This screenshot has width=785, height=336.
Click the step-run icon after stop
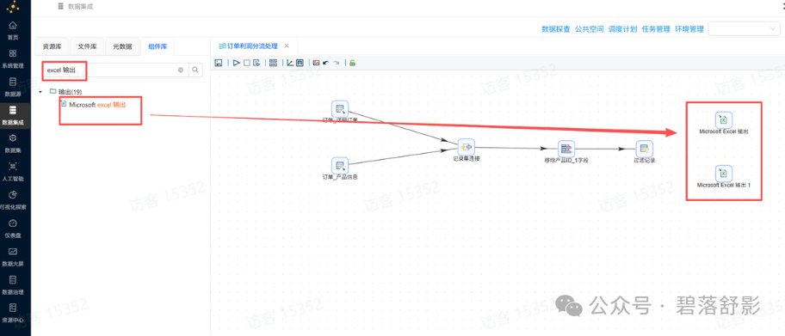257,63
